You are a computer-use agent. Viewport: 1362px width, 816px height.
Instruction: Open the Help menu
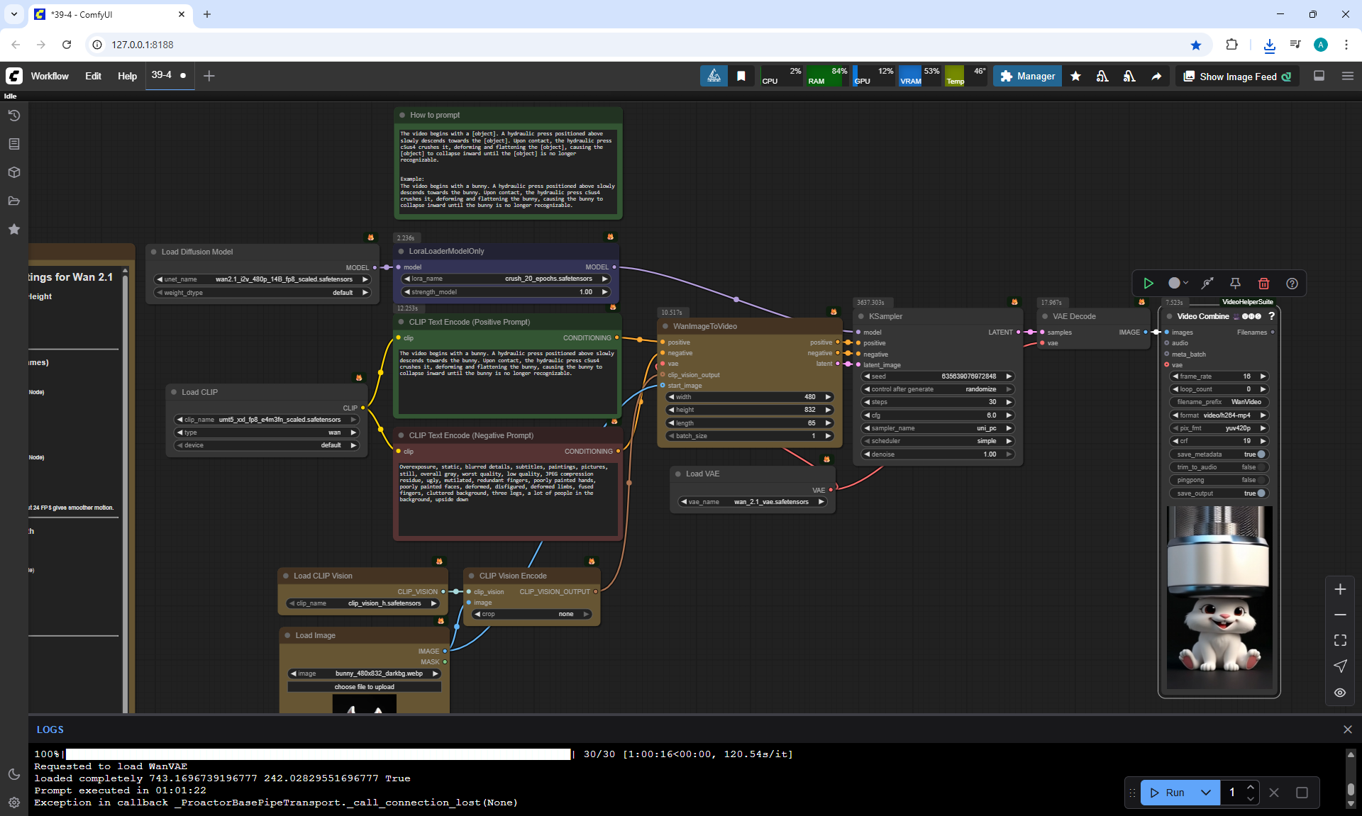click(x=127, y=77)
